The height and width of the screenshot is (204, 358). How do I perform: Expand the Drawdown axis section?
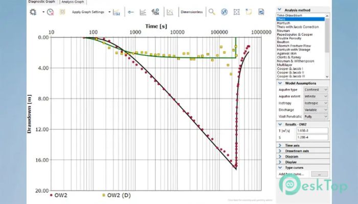coord(280,151)
